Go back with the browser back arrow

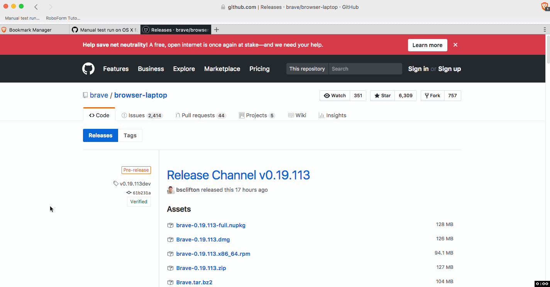[36, 7]
